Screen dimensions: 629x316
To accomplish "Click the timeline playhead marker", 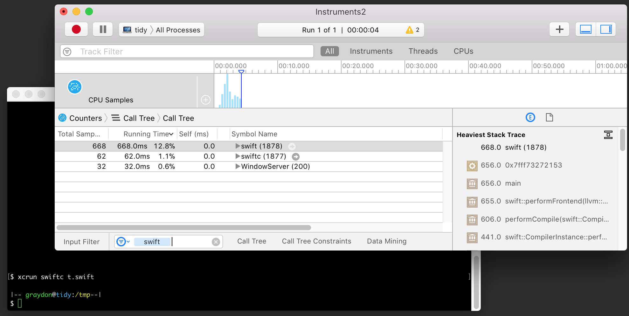I will [241, 72].
